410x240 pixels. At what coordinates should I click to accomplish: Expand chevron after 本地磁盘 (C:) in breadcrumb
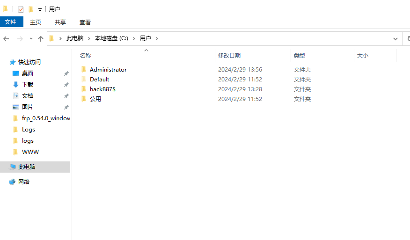134,38
